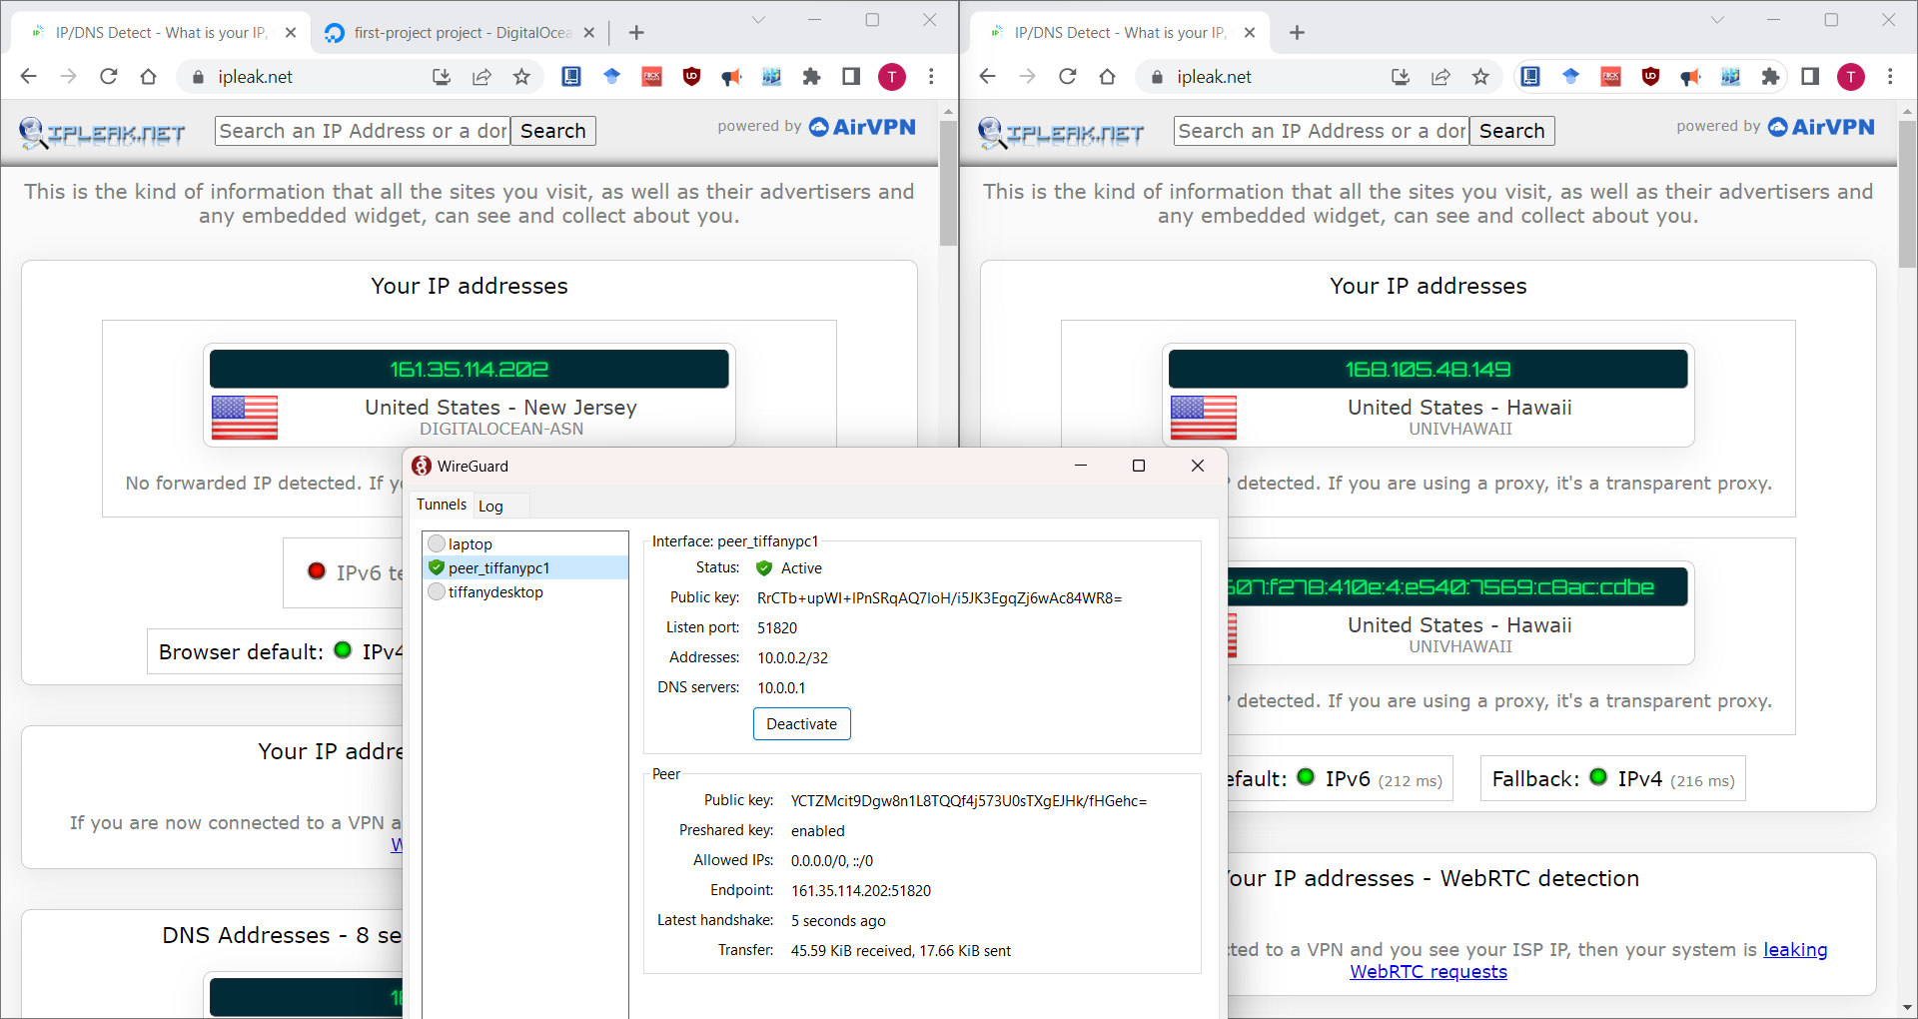
Task: Open leaking WebRTC requests link
Action: [x=1588, y=961]
